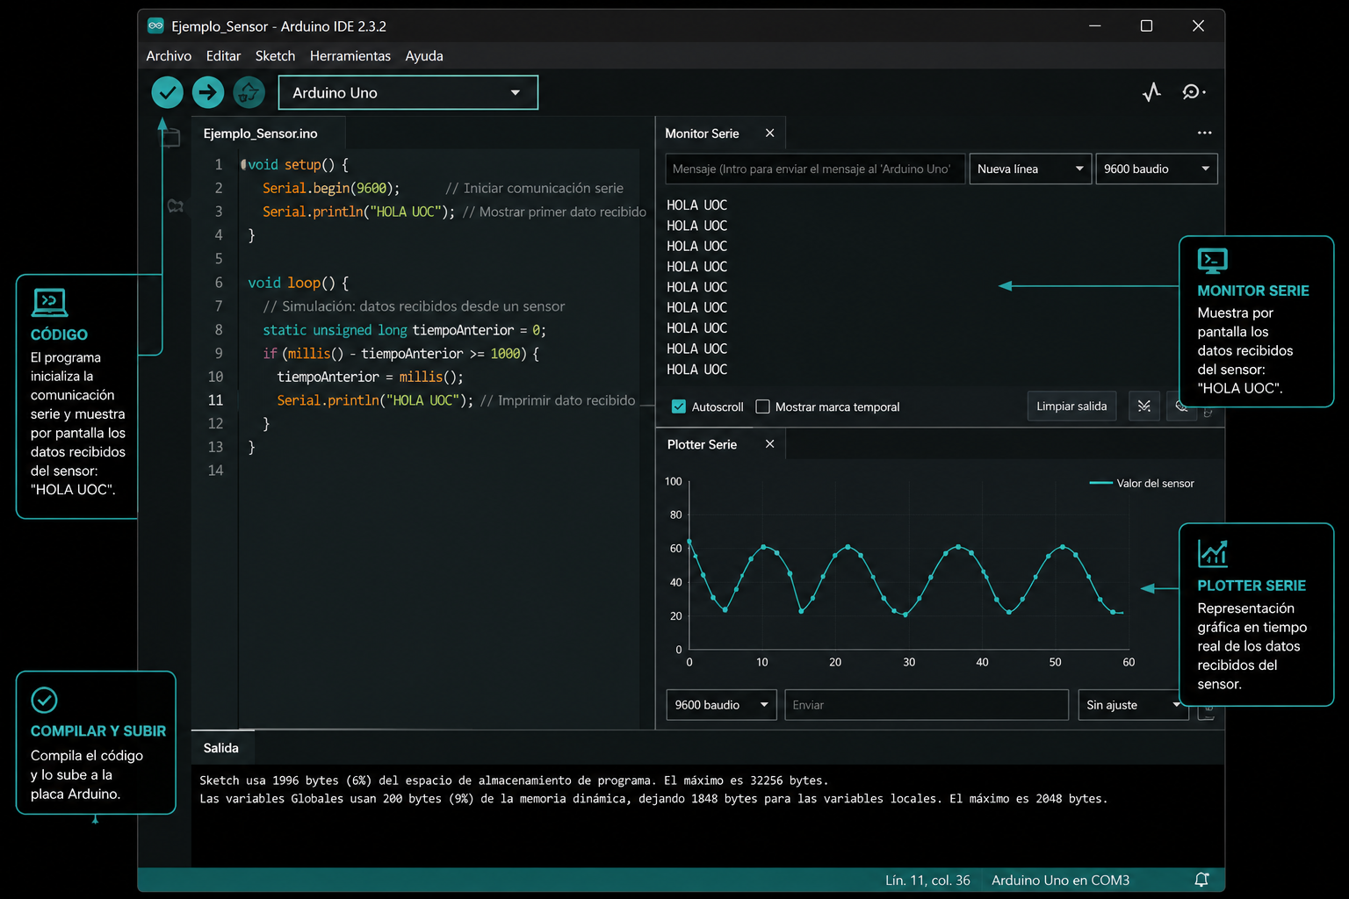The width and height of the screenshot is (1349, 899).
Task: Open the sketchbook folder icon in the sidebar
Action: [x=170, y=137]
